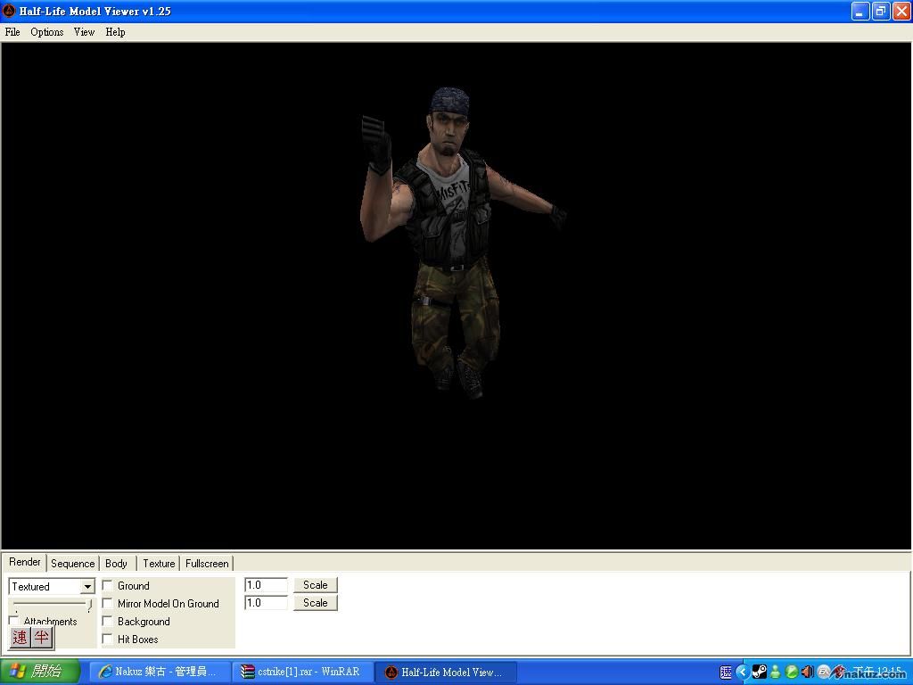
Task: Switch to the Fullscreen tab
Action: pos(207,564)
